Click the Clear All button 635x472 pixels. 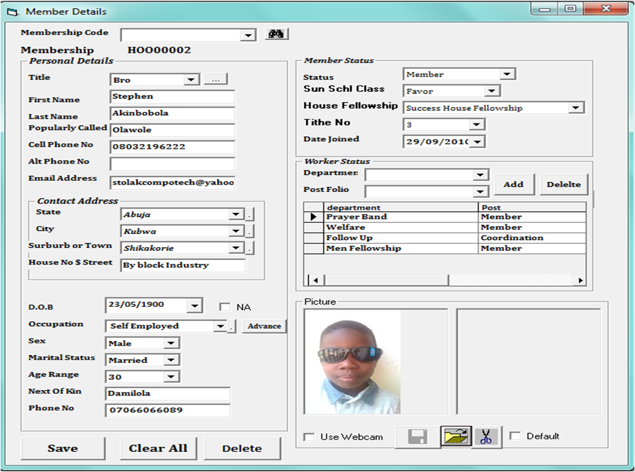(158, 448)
